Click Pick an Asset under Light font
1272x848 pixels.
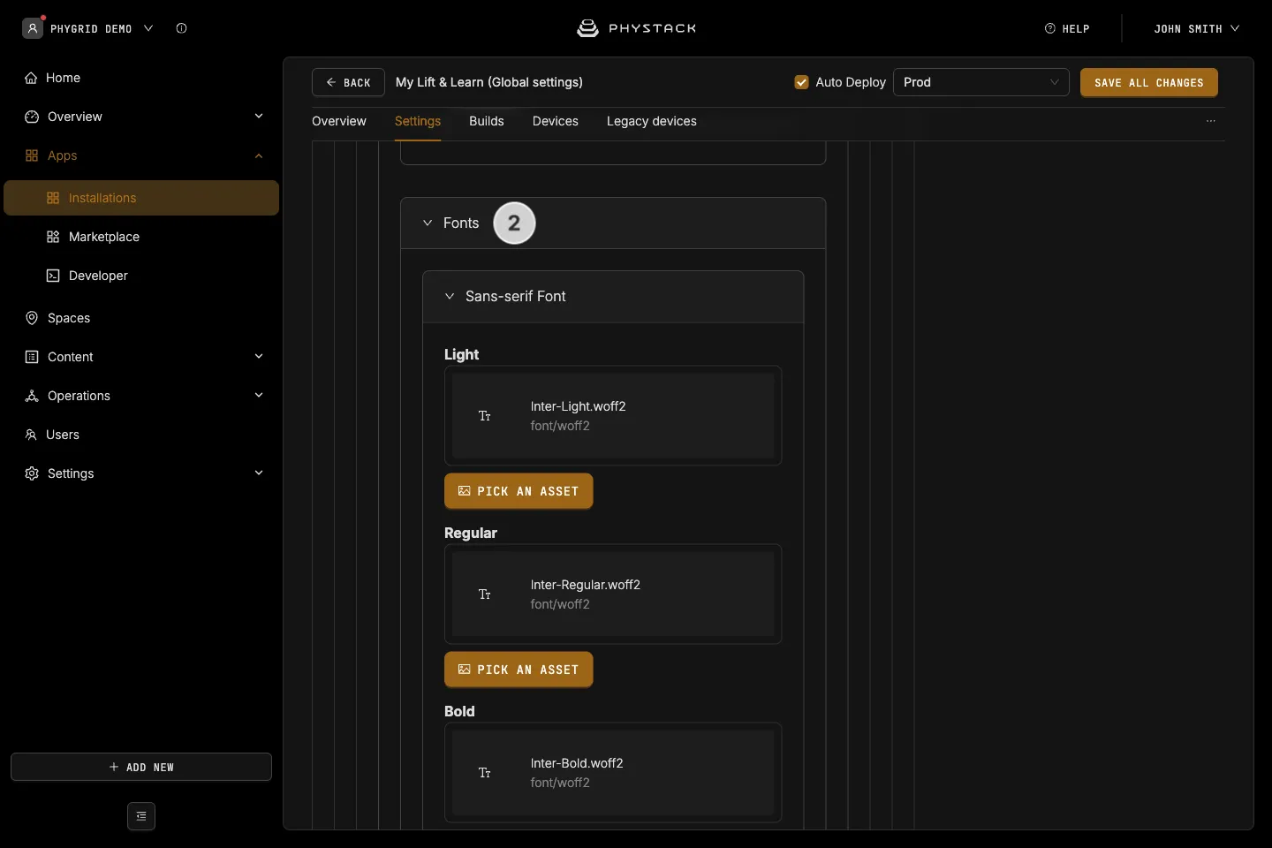[519, 491]
